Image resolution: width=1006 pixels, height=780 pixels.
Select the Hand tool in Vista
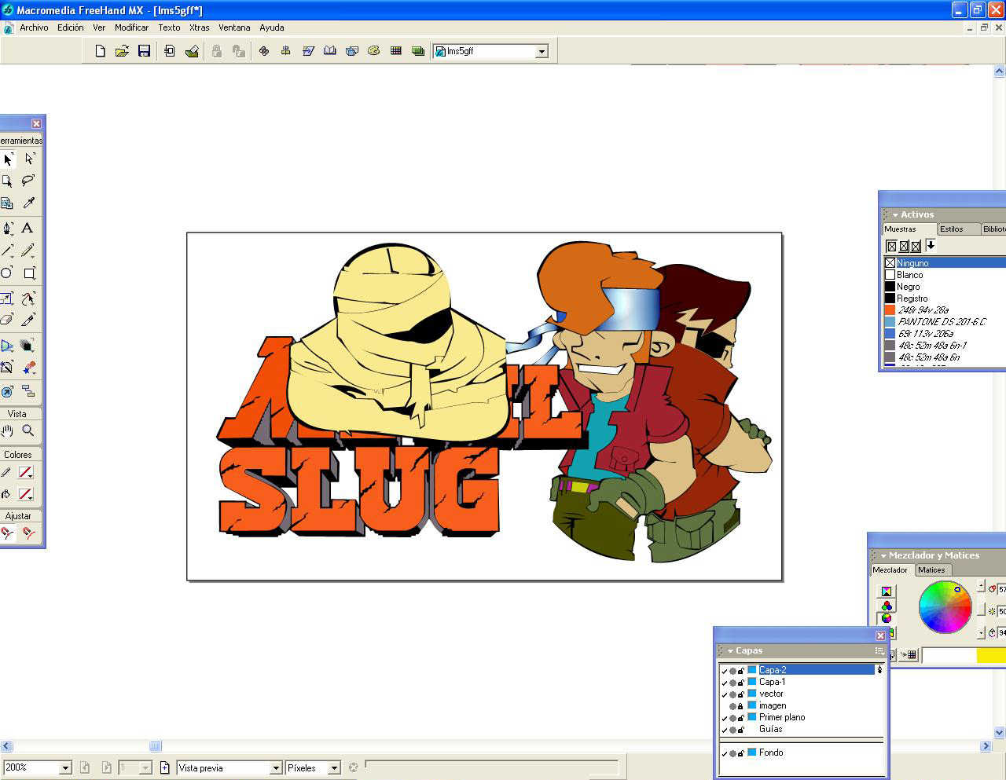point(7,430)
